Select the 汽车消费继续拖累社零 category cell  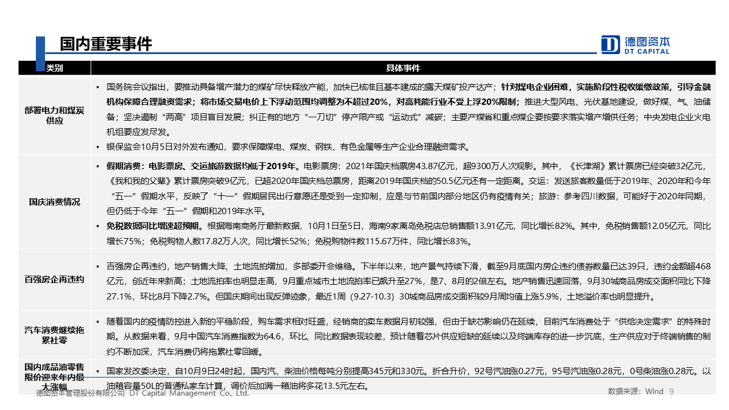pyautogui.click(x=54, y=335)
